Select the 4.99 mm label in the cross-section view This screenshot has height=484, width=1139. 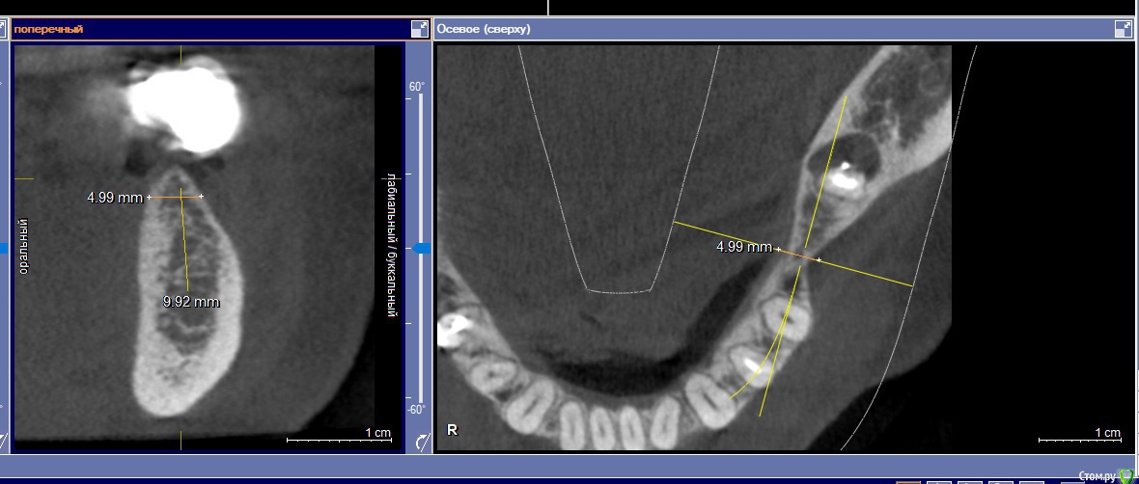tap(114, 198)
